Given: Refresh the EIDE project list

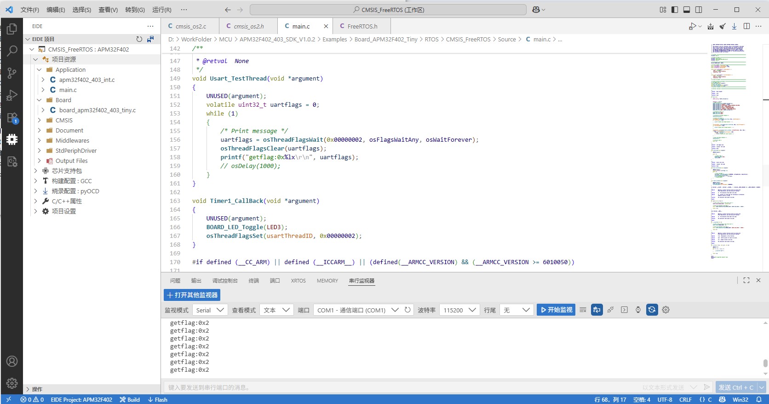Looking at the screenshot, I should [x=139, y=39].
